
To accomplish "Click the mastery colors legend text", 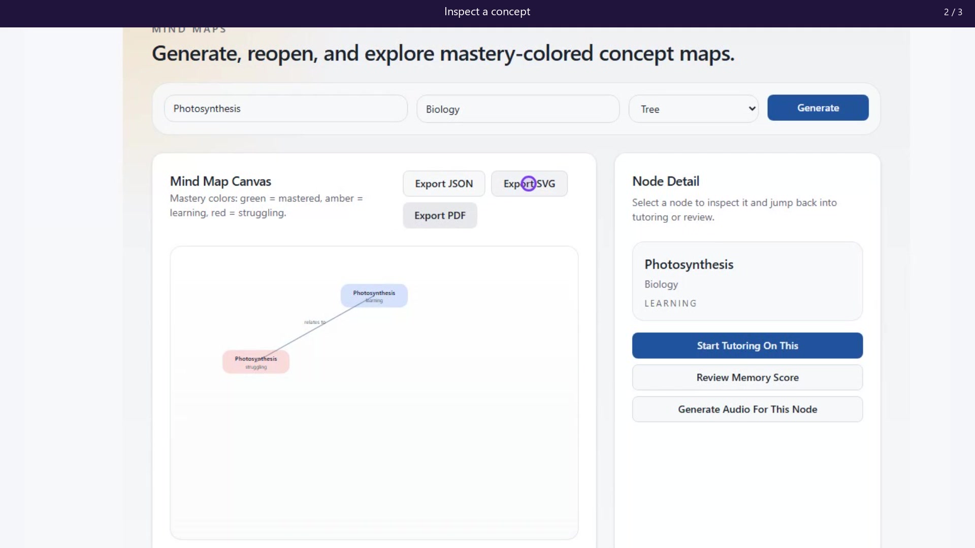I will (266, 205).
